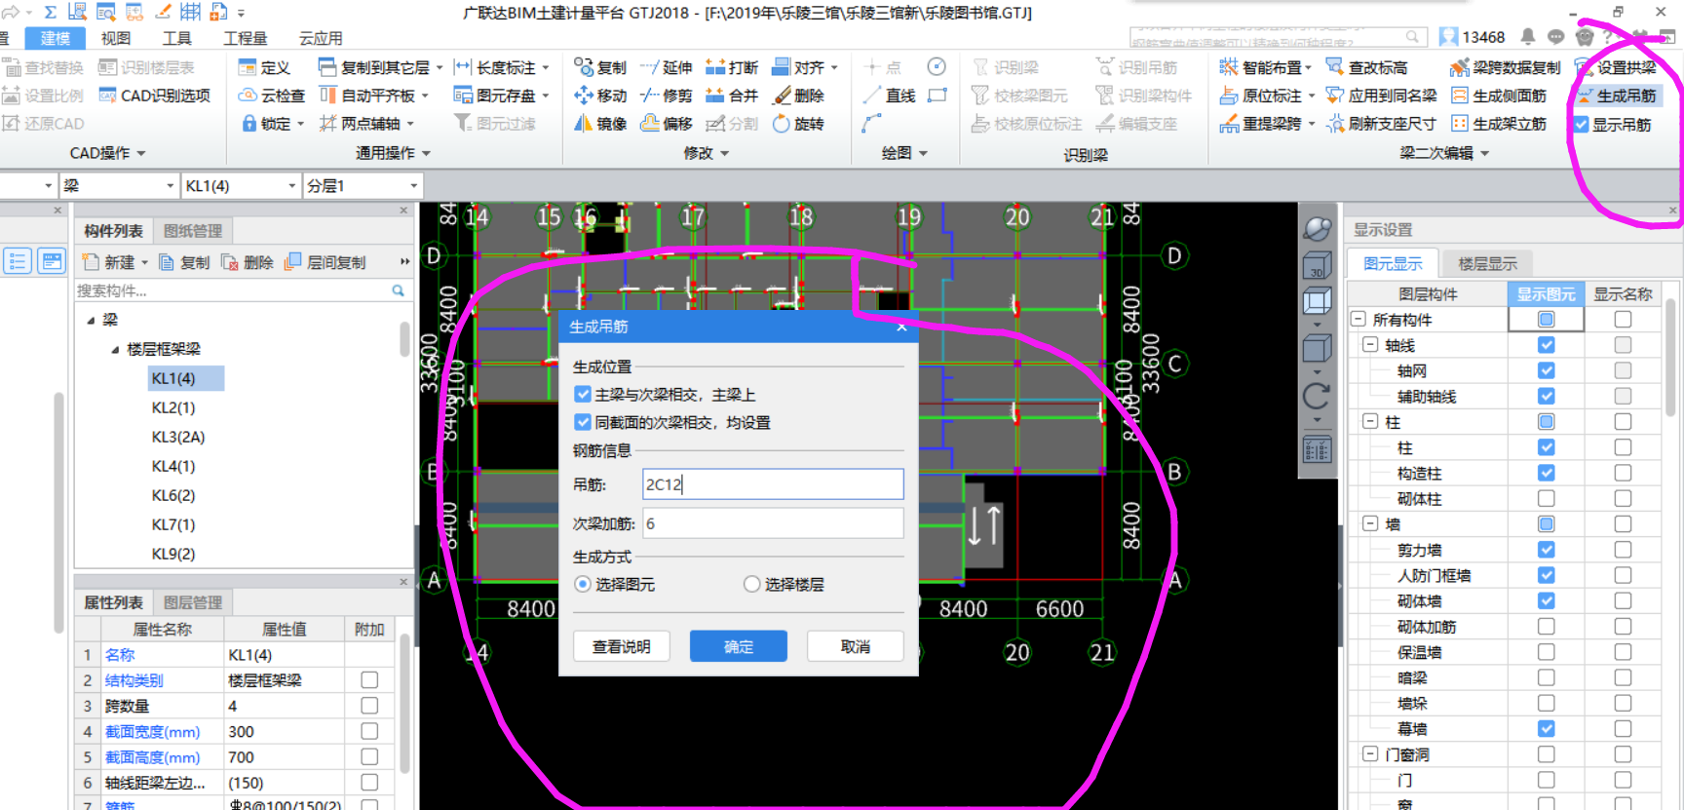Switch to the 视图 ribbon tab
This screenshot has width=1684, height=810.
click(116, 38)
